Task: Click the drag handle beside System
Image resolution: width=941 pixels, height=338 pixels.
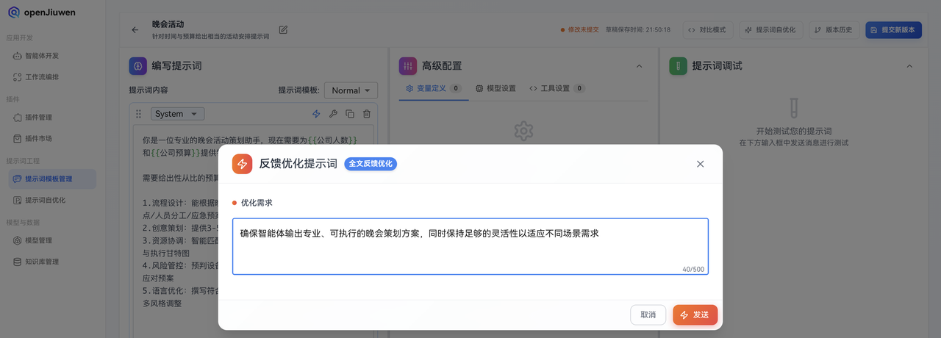Action: coord(138,114)
